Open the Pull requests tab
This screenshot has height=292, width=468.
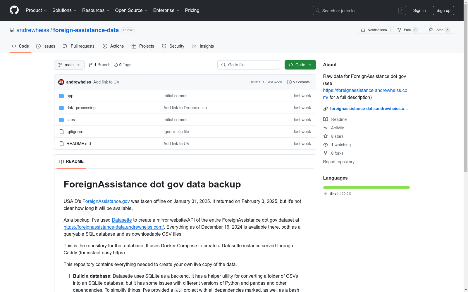tap(79, 46)
